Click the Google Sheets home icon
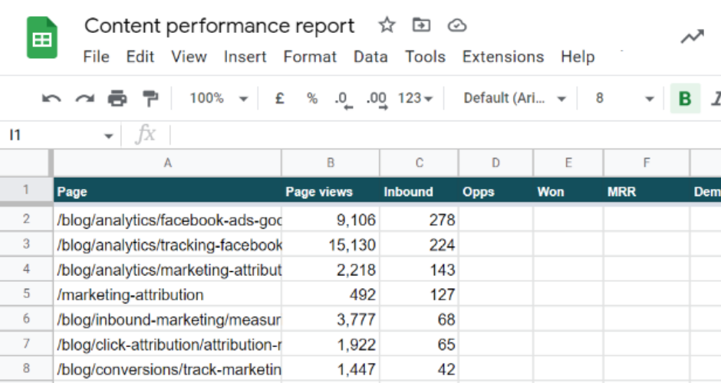 coord(42,38)
